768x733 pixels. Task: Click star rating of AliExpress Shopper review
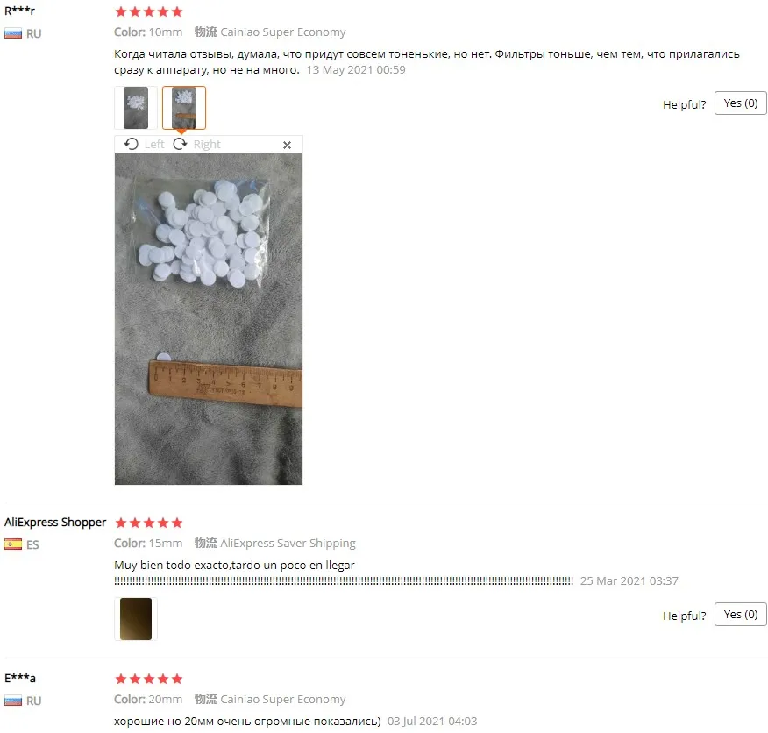(149, 523)
